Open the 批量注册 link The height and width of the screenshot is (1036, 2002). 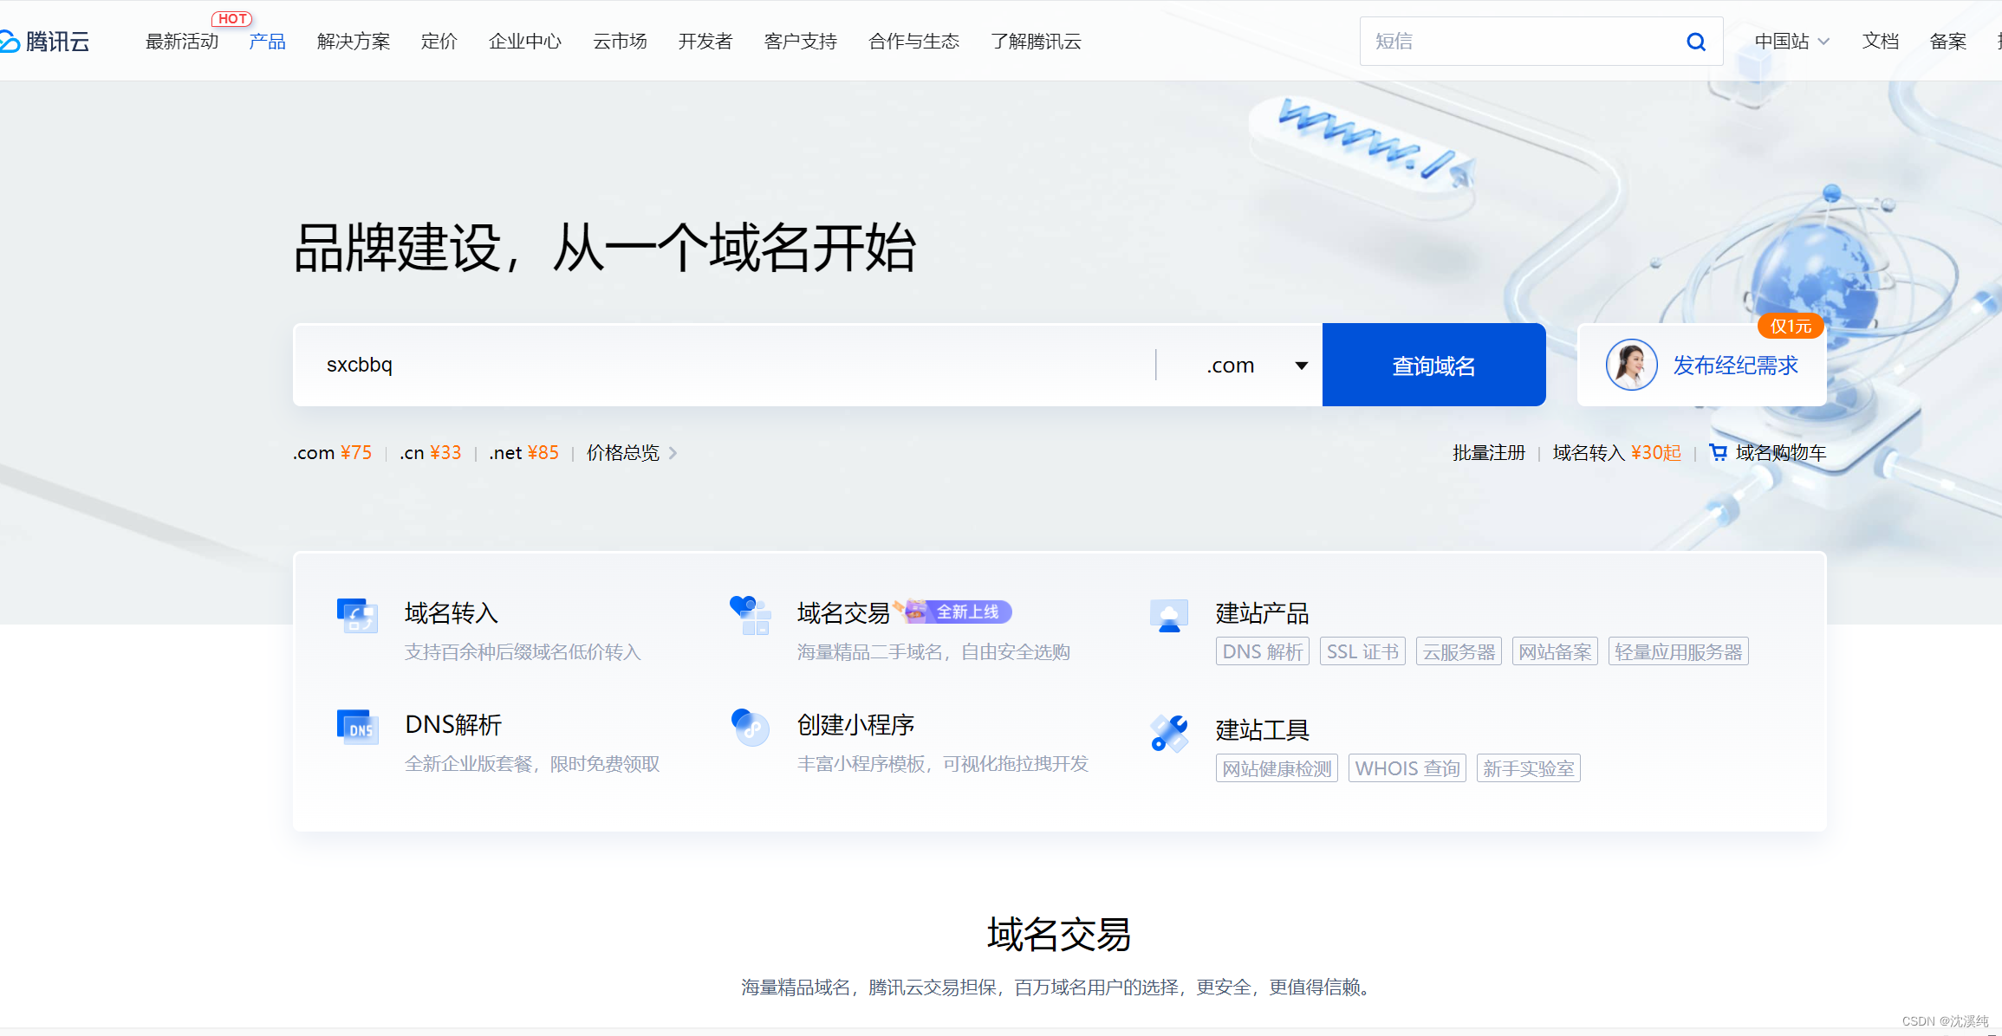[x=1488, y=452]
